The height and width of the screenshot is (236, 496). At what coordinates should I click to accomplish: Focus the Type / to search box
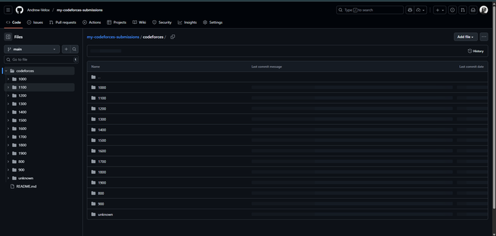370,10
